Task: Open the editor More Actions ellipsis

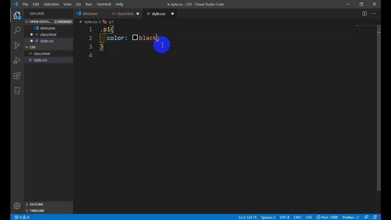Action: click(x=373, y=13)
